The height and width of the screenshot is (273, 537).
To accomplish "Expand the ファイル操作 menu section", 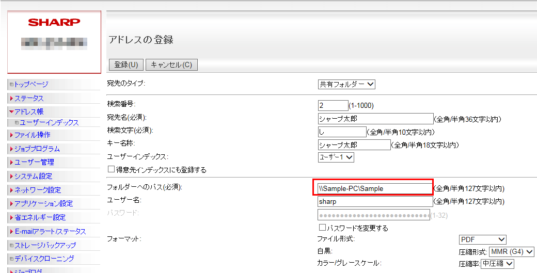I will pyautogui.click(x=32, y=135).
